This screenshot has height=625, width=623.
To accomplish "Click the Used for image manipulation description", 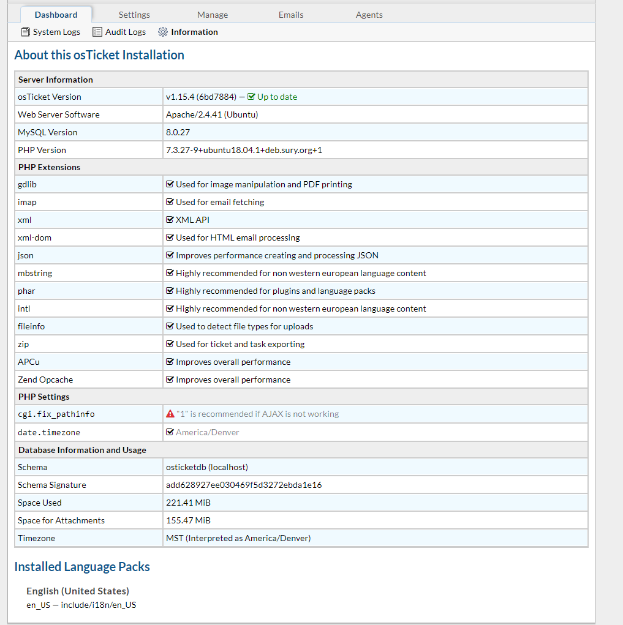I will tap(264, 184).
